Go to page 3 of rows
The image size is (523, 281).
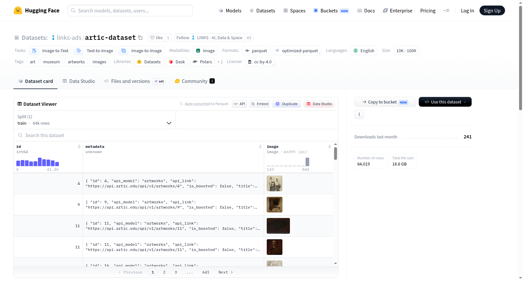tap(176, 272)
